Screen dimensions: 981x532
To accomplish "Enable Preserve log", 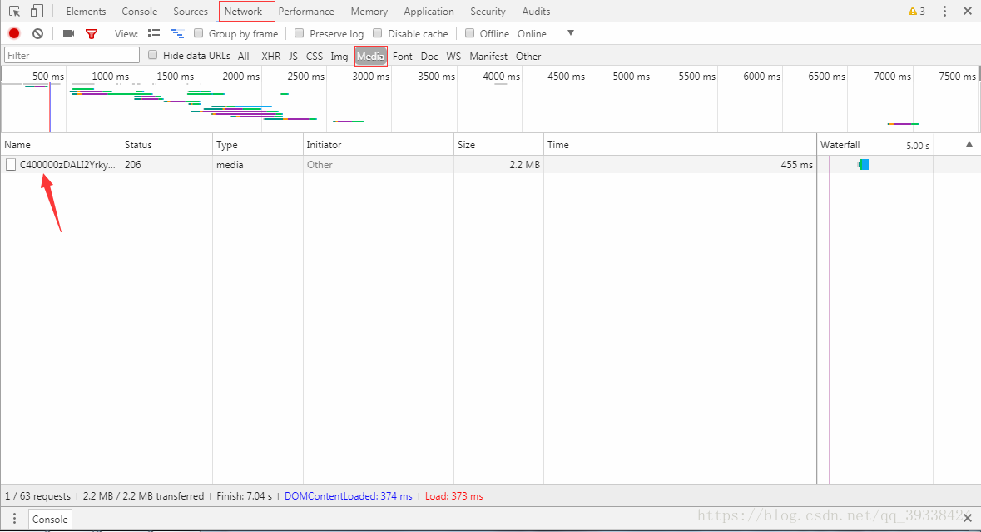I will click(299, 33).
